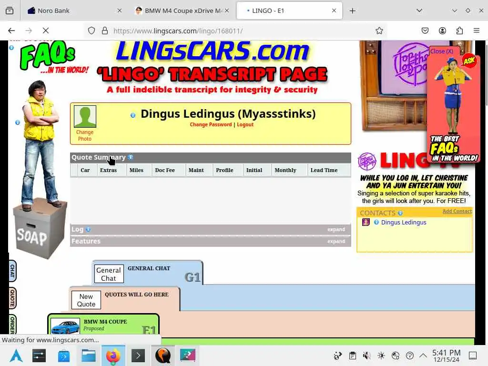
Task: Expand the Features section
Action: coord(336,241)
